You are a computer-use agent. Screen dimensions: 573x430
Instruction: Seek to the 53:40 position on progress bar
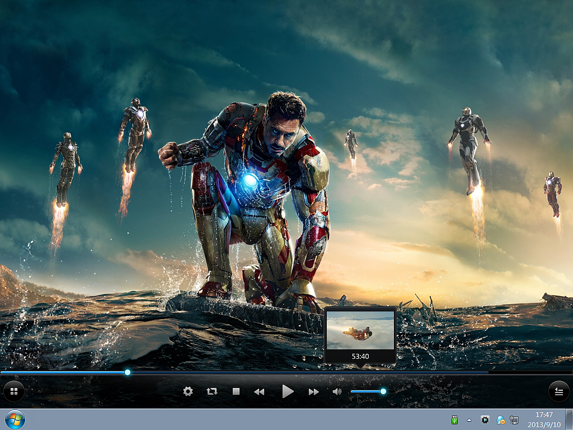pyautogui.click(x=360, y=372)
